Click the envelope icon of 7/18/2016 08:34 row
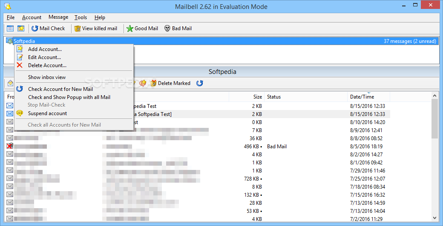 coord(10,186)
